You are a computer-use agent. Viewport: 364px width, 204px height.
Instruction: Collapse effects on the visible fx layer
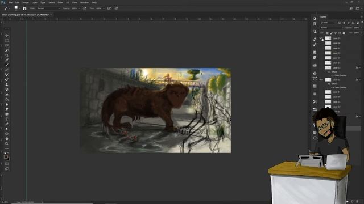point(360,80)
